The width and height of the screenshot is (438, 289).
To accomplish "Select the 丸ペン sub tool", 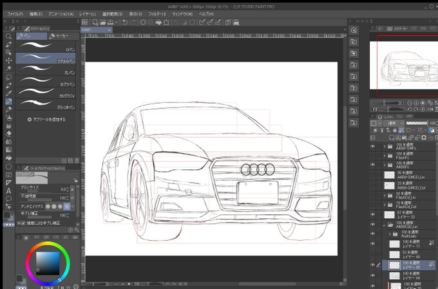I will pos(46,70).
